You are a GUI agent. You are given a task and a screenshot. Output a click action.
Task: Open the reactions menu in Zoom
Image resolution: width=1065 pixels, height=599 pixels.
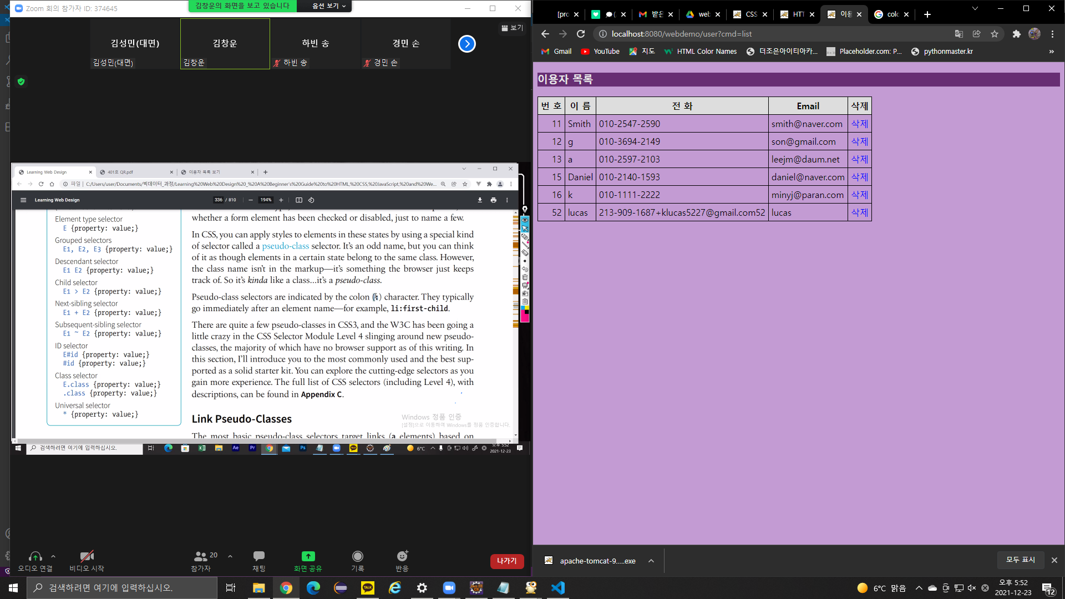(402, 557)
